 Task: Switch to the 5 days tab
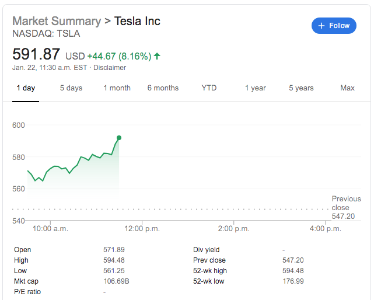71,88
